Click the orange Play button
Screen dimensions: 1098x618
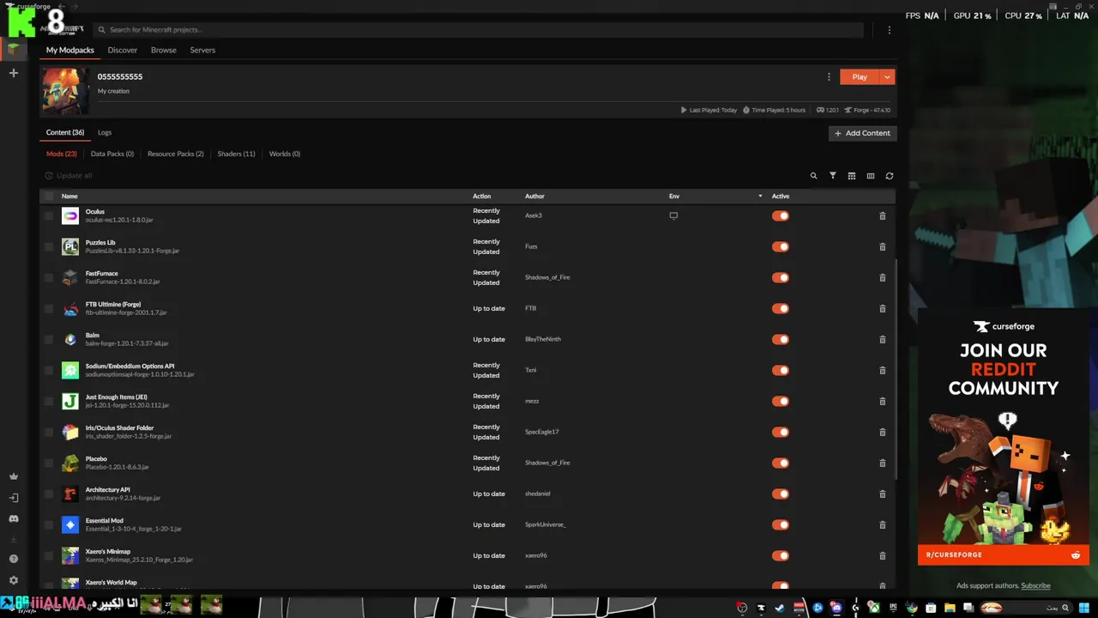(x=860, y=77)
